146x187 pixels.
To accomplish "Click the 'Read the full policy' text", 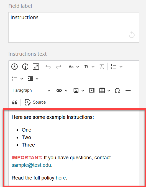I will click(33, 178).
